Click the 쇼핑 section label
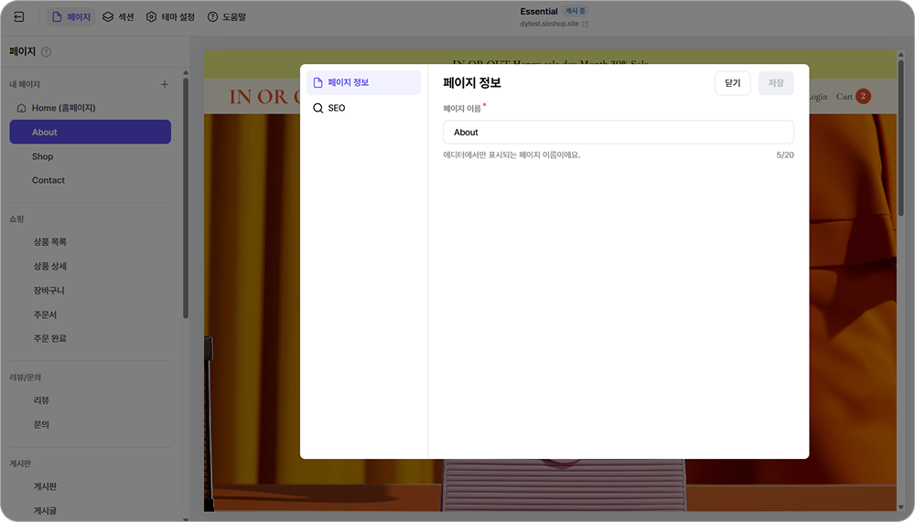 [16, 218]
